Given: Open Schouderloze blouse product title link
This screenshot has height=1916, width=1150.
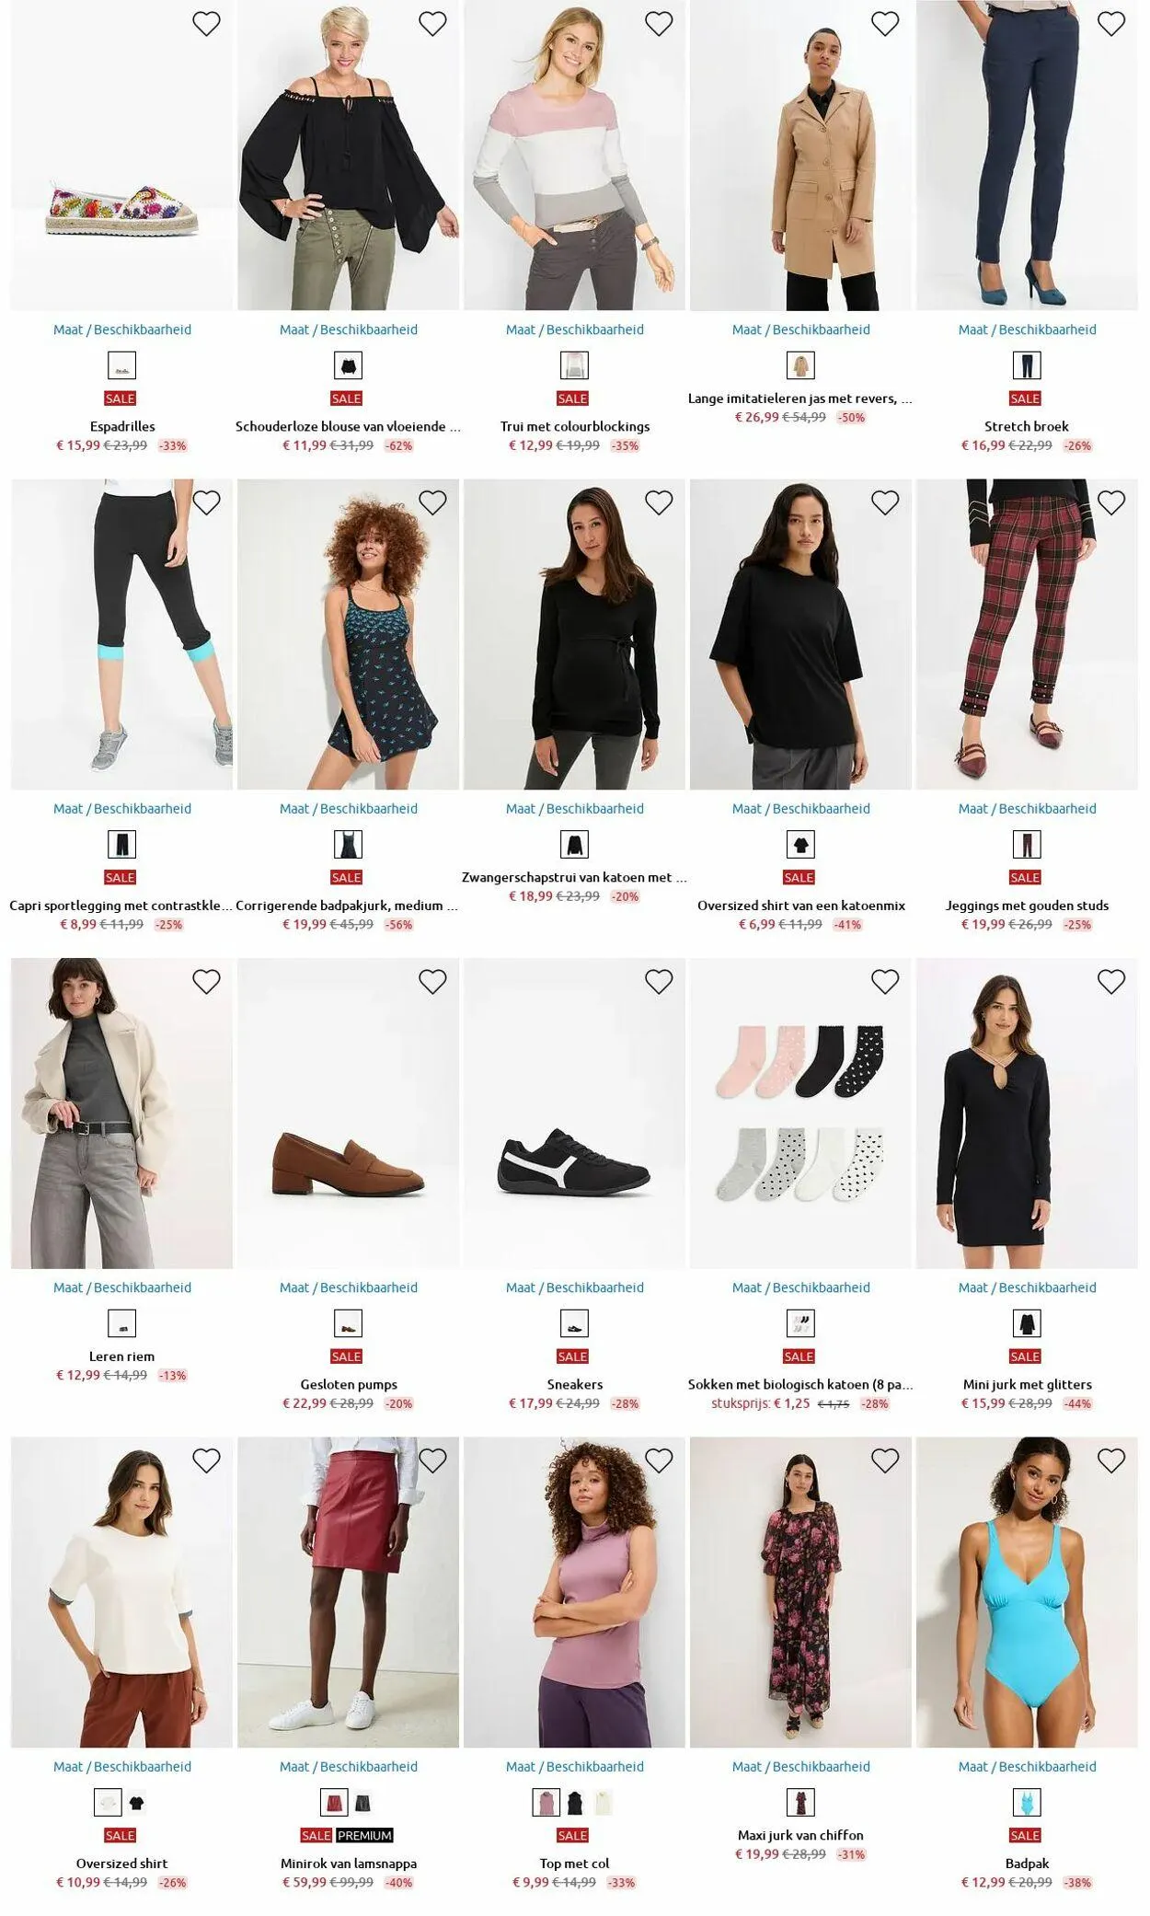Looking at the screenshot, I should coord(348,426).
